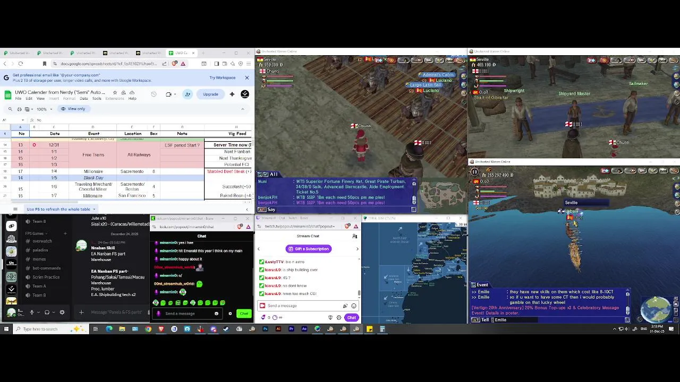Go back in the Sheets browser window
The height and width of the screenshot is (382, 680).
pyautogui.click(x=5, y=64)
